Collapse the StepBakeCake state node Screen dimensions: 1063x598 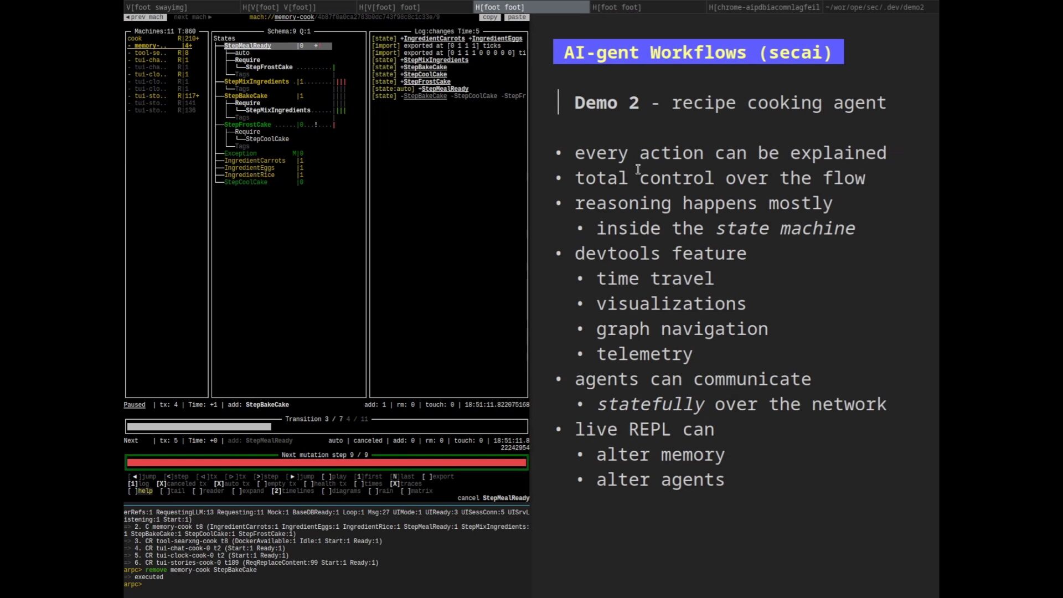246,96
